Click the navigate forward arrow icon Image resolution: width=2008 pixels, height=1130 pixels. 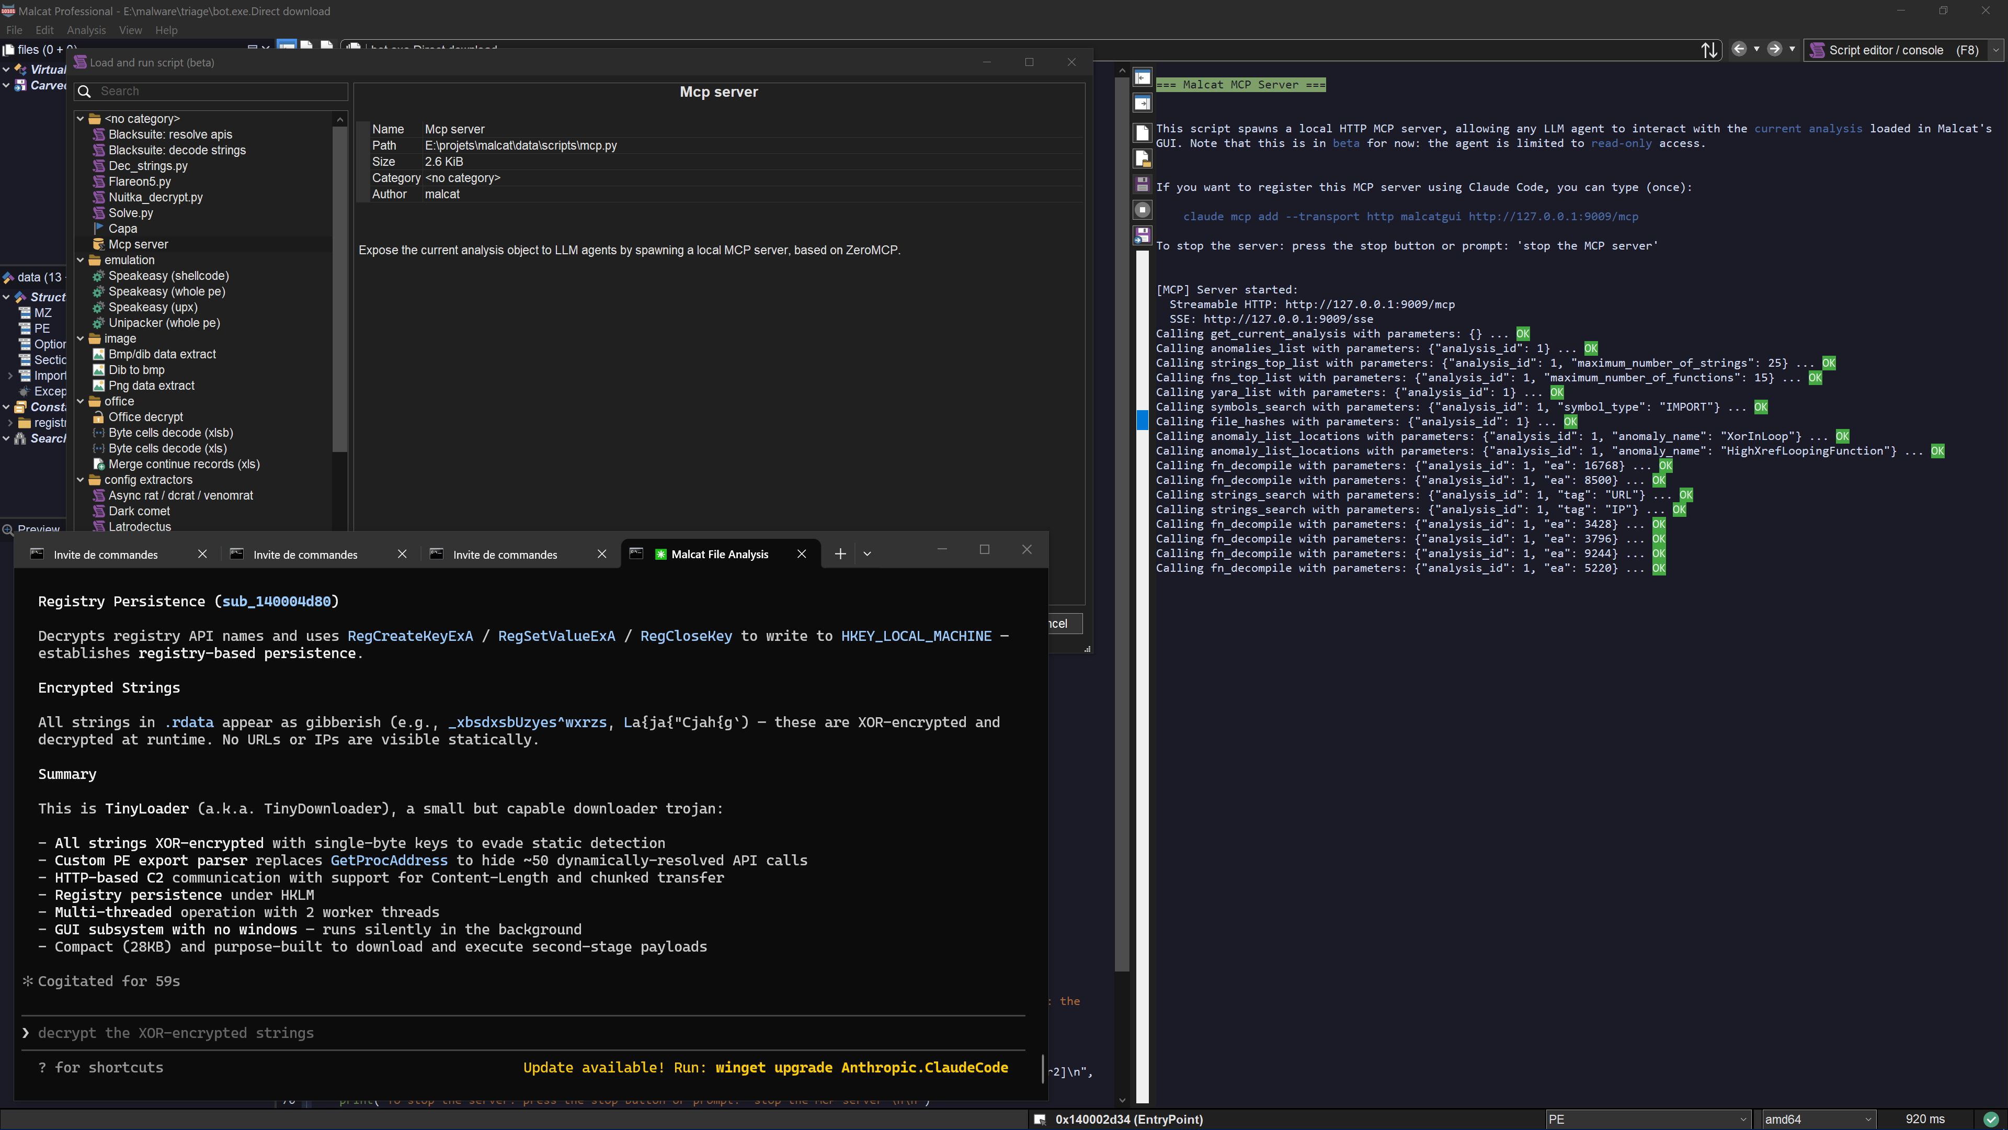tap(1774, 49)
